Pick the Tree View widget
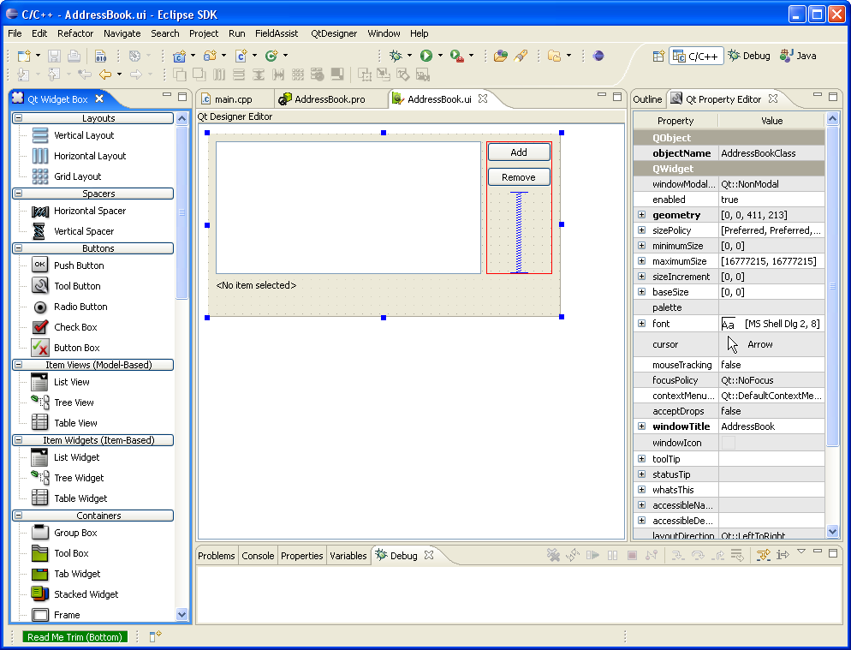Screen dimensions: 851x650 click(x=74, y=403)
